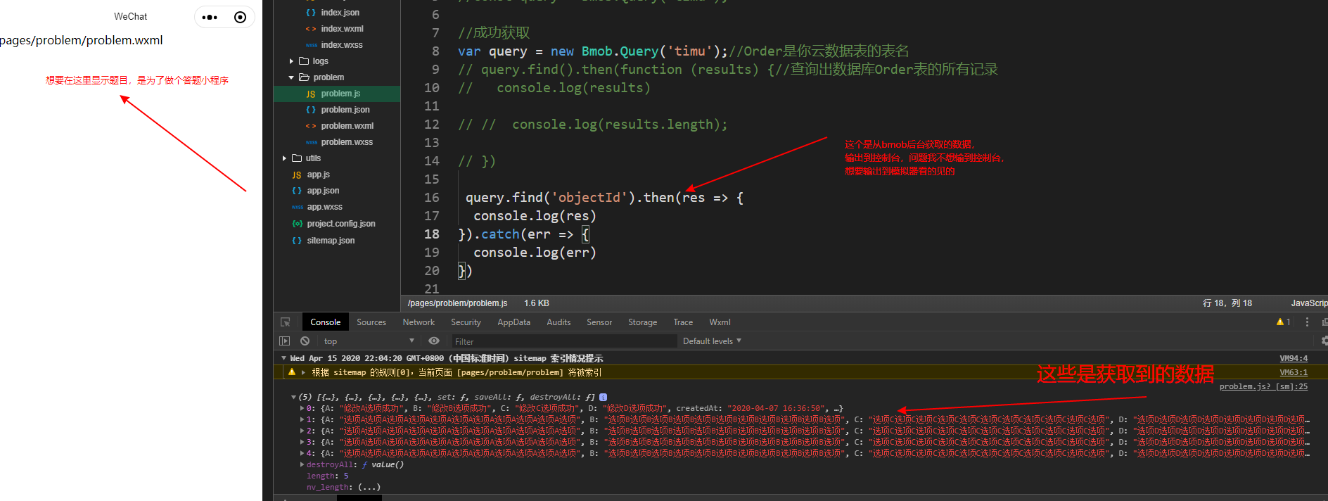Click the eye live-expression icon in console
Viewport: 1328px width, 501px height.
pyautogui.click(x=434, y=341)
